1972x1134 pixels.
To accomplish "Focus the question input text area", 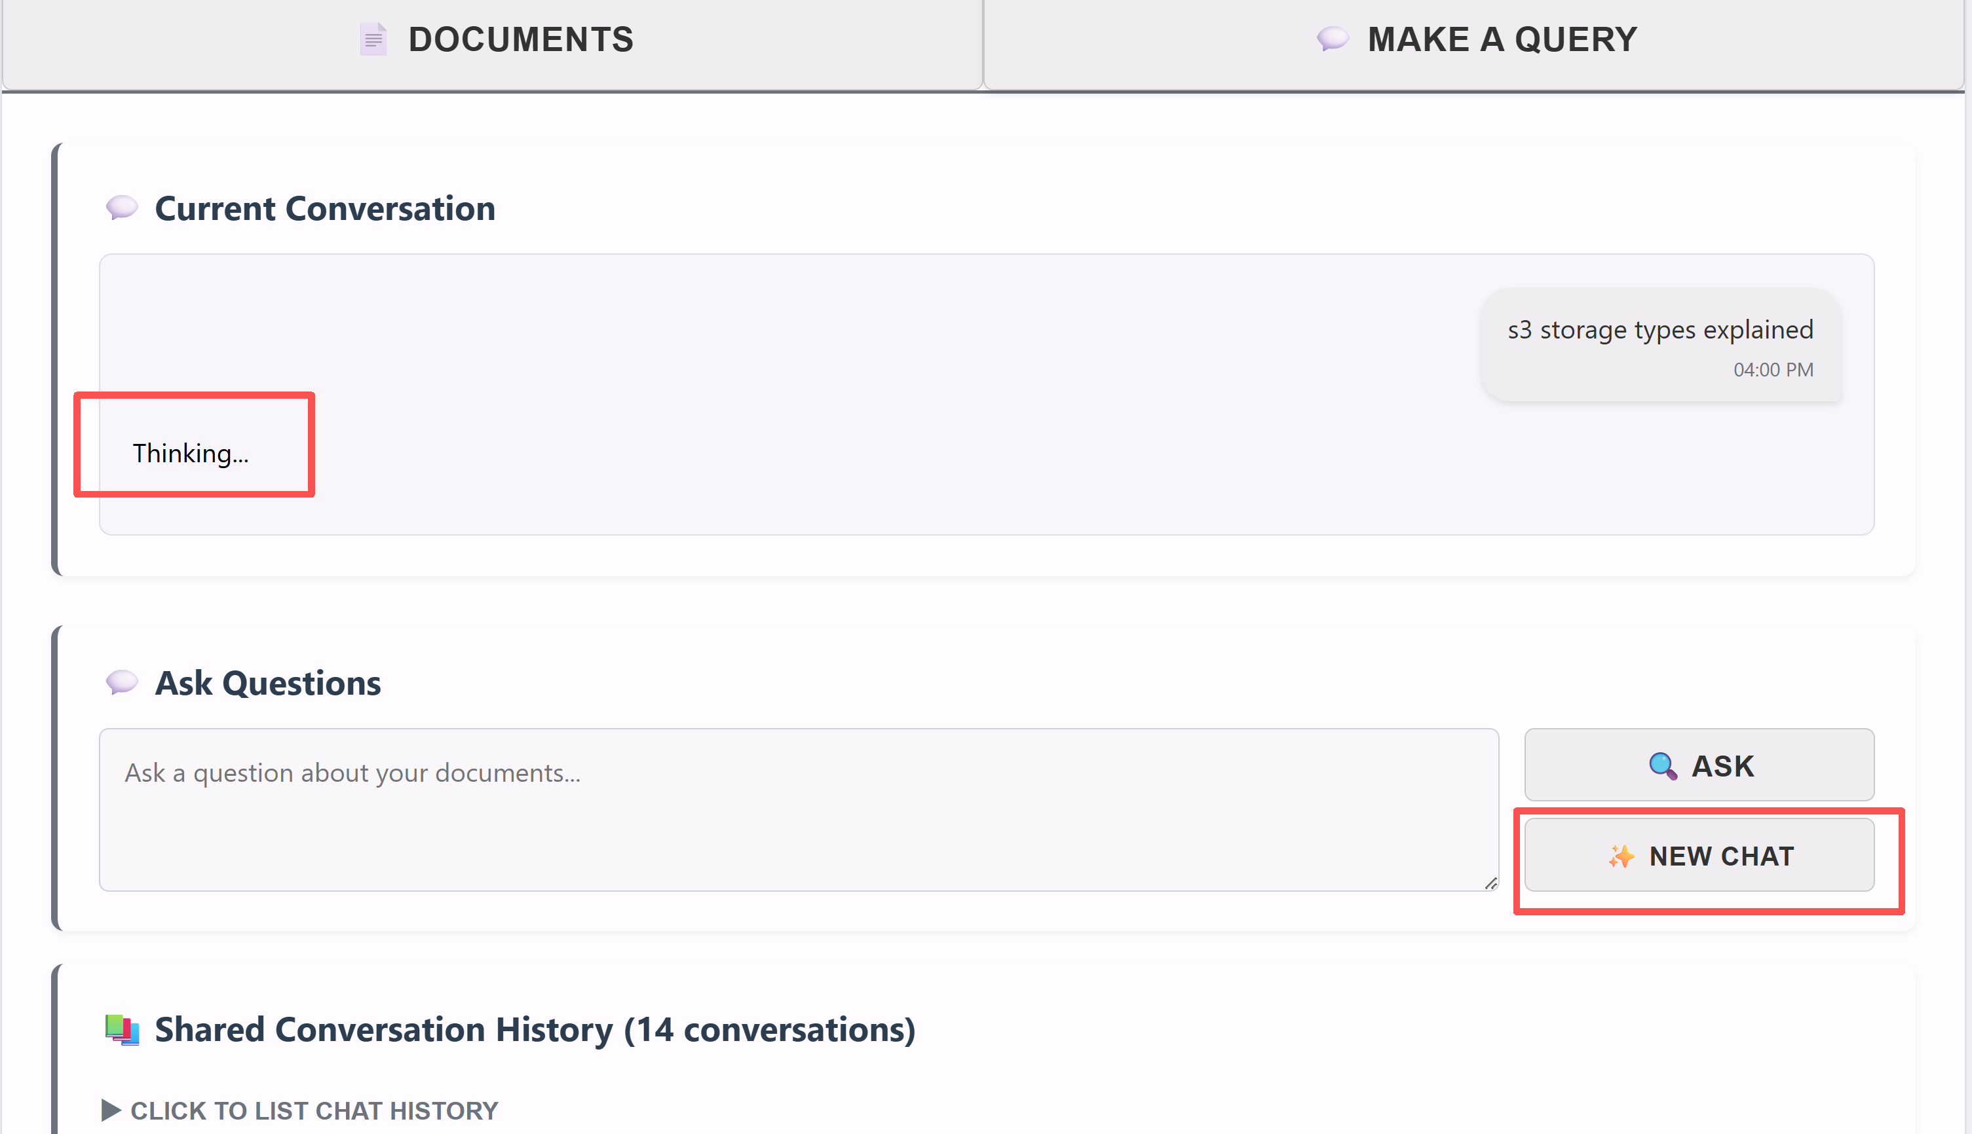I will click(798, 810).
